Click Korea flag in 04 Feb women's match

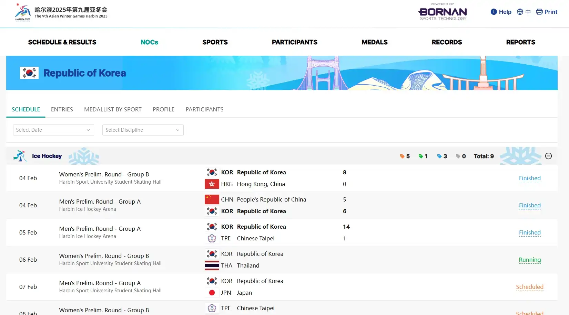coord(212,172)
